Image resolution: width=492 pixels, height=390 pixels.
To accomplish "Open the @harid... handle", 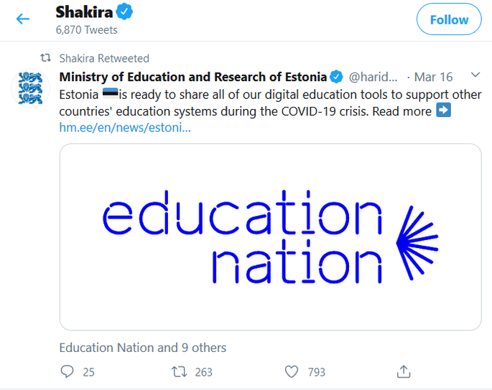I will (373, 77).
